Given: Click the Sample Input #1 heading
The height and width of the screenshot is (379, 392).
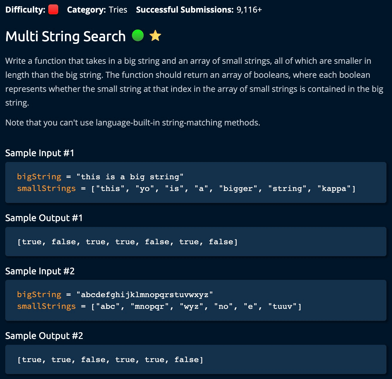Looking at the screenshot, I should (x=40, y=153).
